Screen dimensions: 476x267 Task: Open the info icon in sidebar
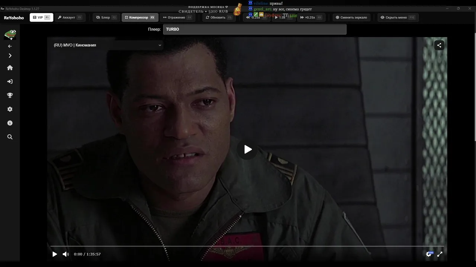[x=10, y=123]
